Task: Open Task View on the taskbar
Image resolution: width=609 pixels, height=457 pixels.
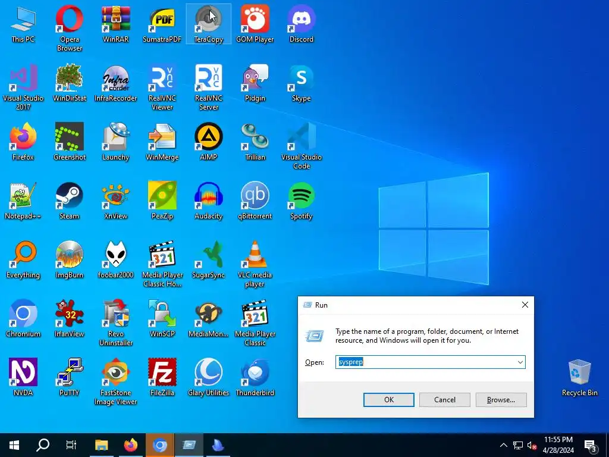Action: [71, 445]
